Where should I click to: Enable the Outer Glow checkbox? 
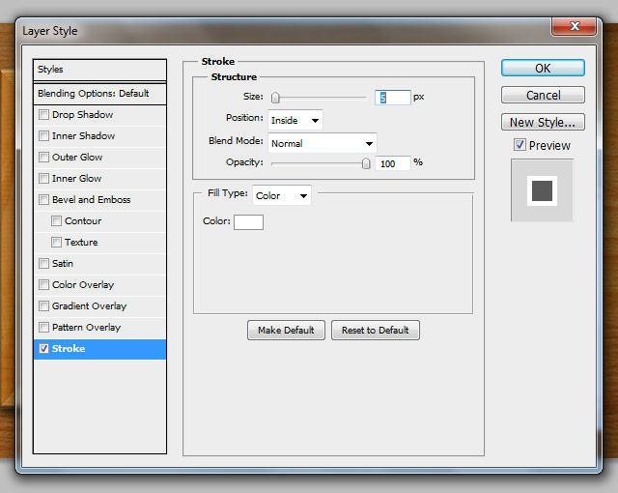click(x=43, y=158)
